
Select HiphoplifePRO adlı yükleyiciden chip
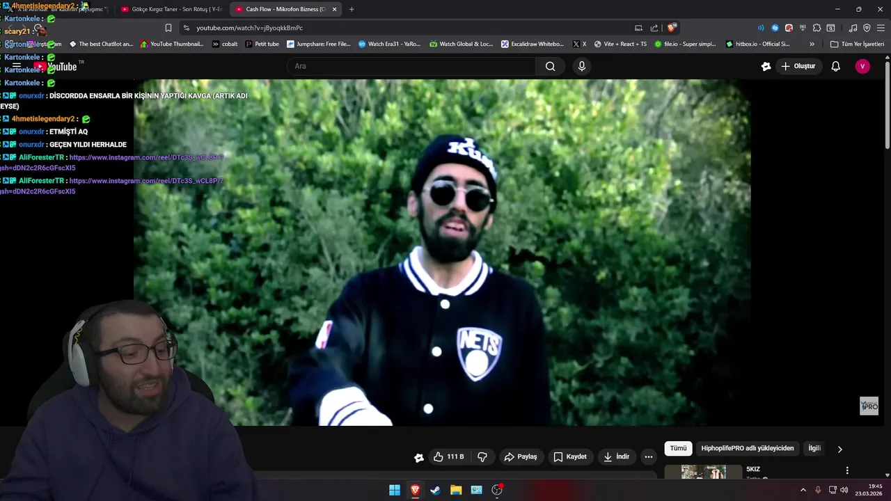pyautogui.click(x=747, y=448)
